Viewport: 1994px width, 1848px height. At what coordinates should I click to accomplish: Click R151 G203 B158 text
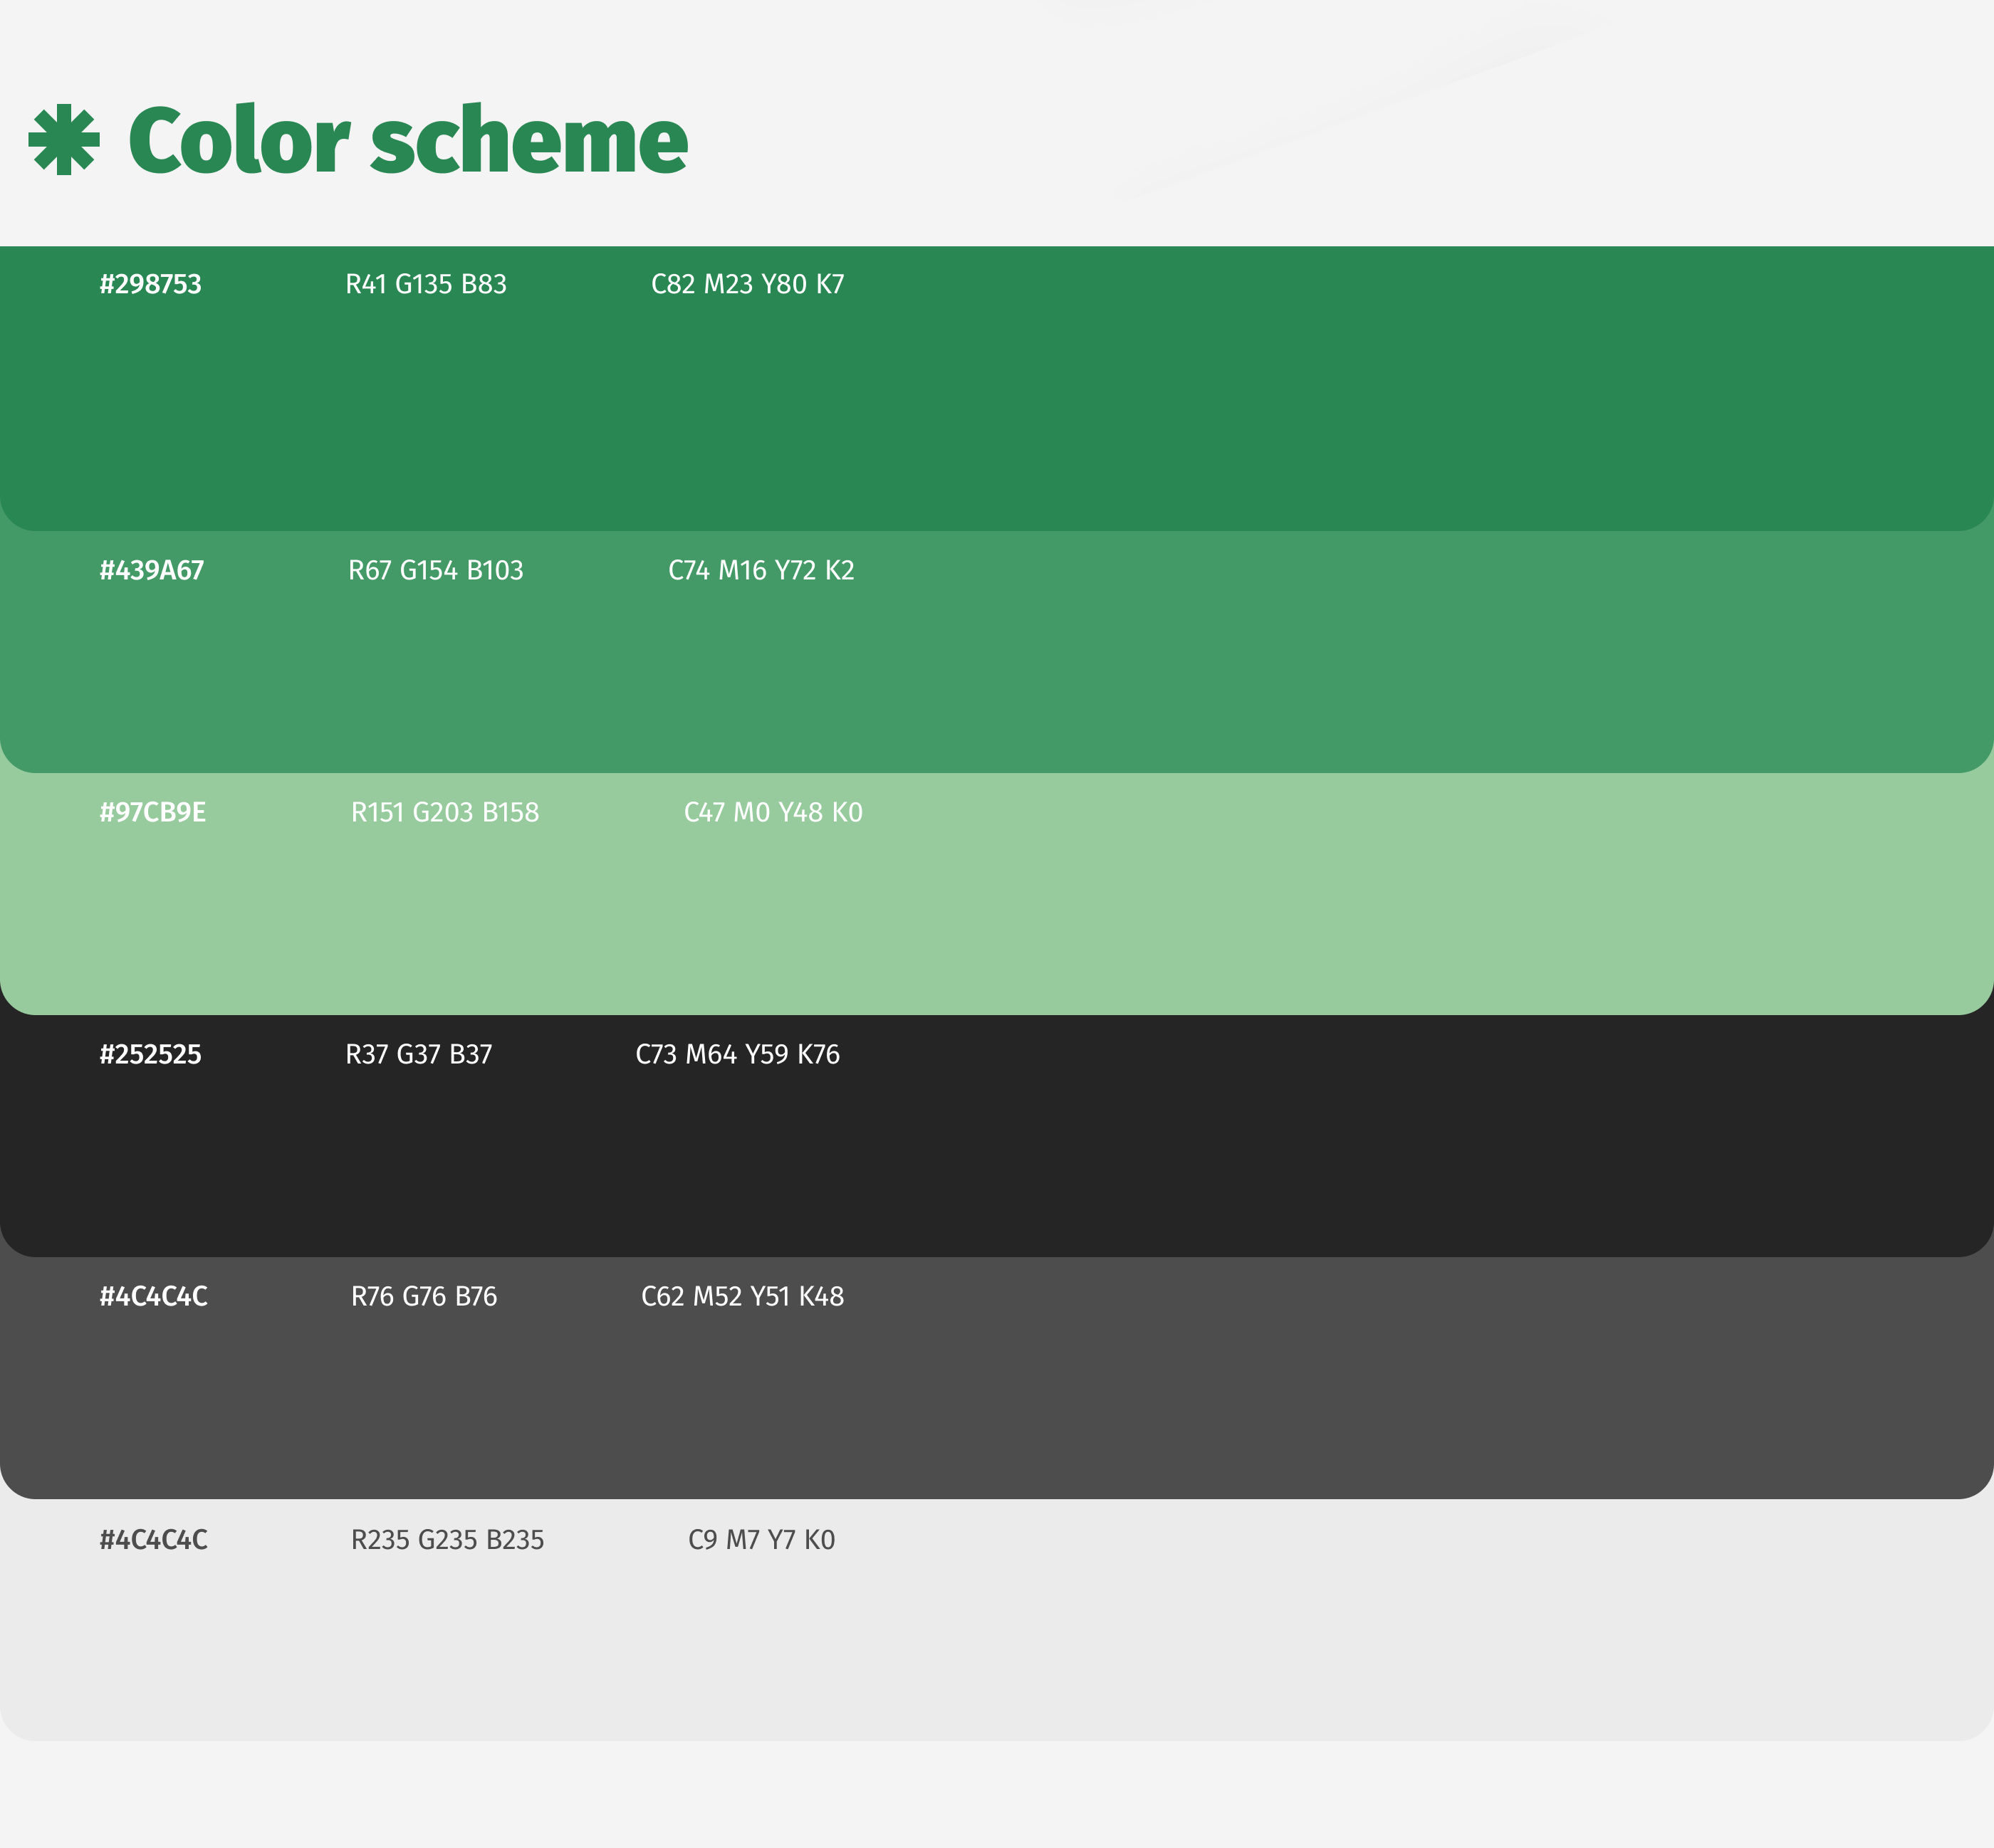point(444,813)
